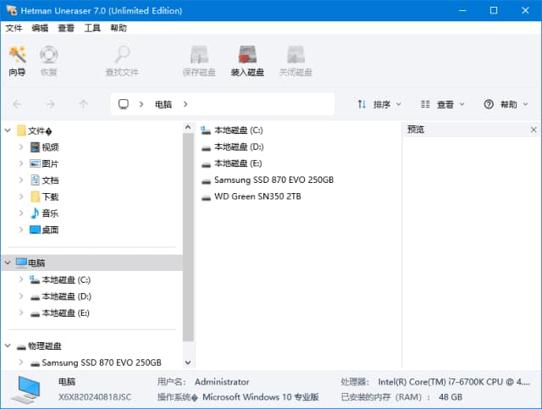
Task: Open the 帮助 help dropdown in toolbar
Action: [506, 104]
